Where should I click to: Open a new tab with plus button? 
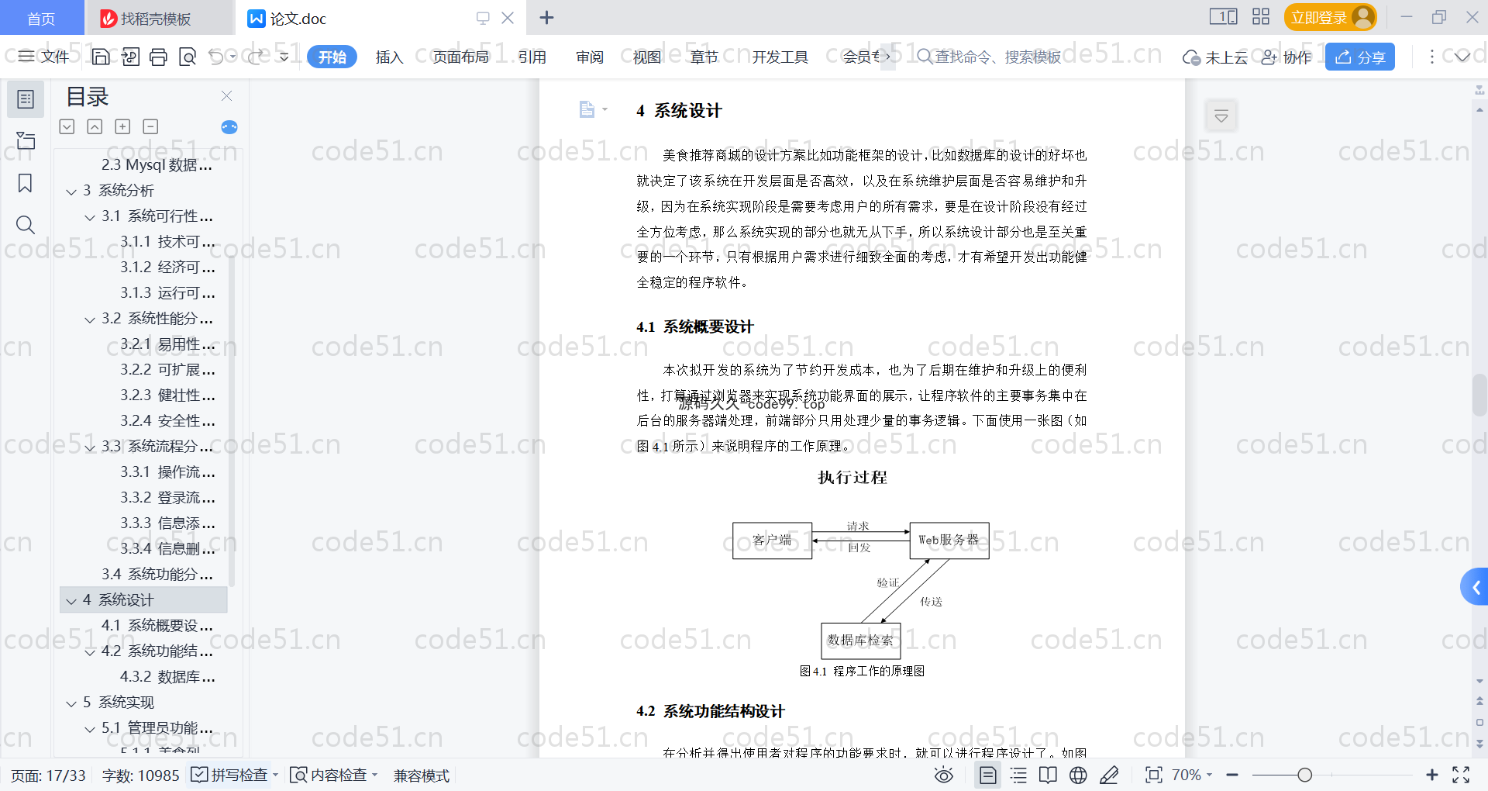pos(546,17)
